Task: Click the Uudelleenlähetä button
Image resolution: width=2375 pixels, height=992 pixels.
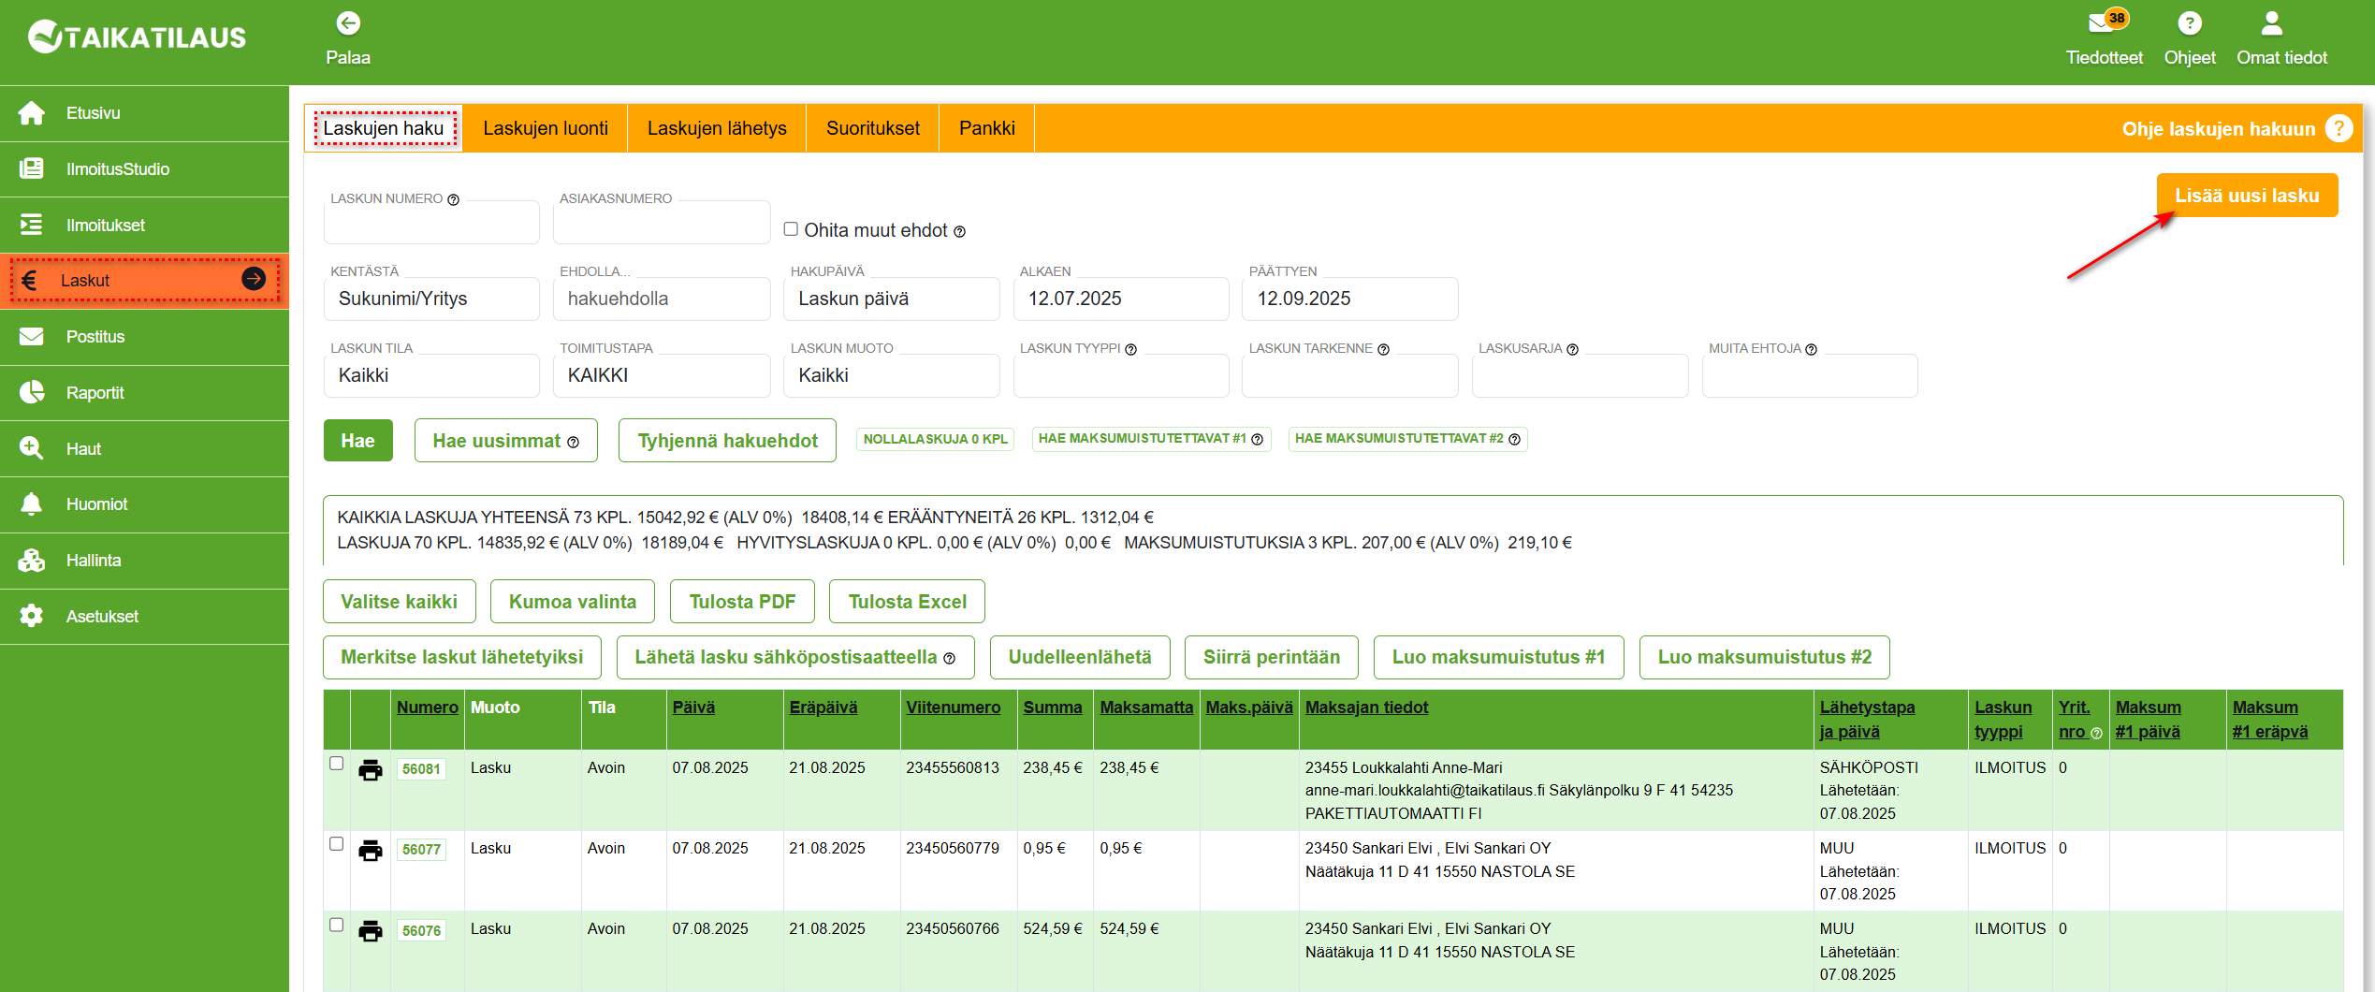Action: [1080, 657]
